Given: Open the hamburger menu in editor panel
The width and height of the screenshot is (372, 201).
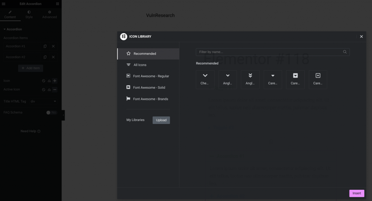Looking at the screenshot, I should [4, 4].
